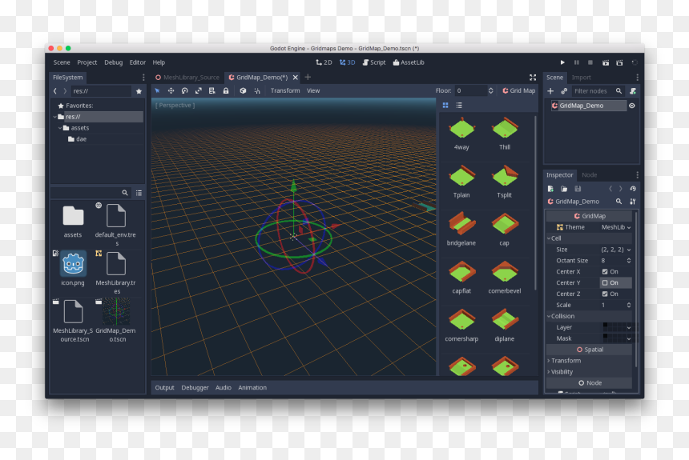Toggle Center Z checkbox

pos(605,294)
